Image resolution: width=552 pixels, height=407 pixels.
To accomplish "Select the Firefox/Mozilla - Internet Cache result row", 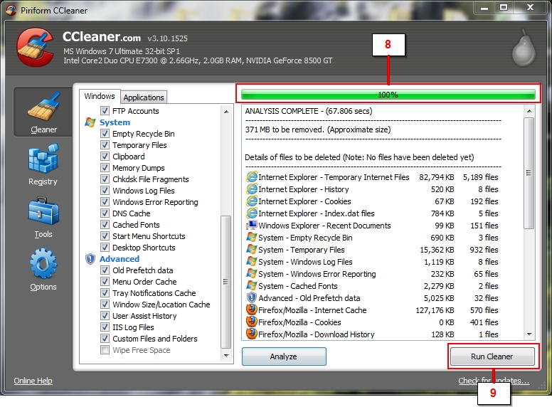I will (x=373, y=310).
